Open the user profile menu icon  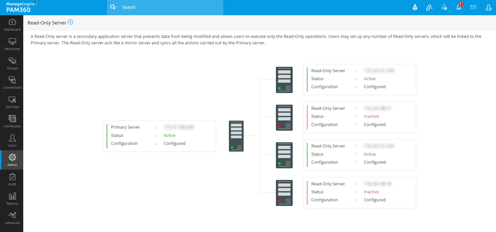[489, 7]
